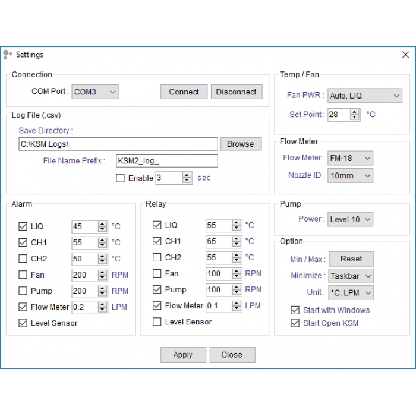416x416 pixels.
Task: Increase the Temp Set Point stepper
Action: 355,111
